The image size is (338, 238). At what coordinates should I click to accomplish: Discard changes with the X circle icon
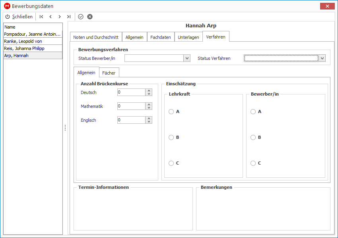click(90, 17)
